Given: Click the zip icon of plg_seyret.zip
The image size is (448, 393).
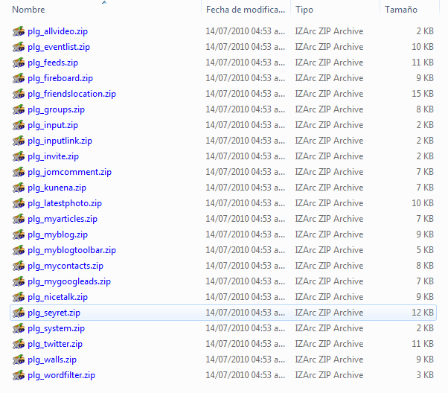Looking at the screenshot, I should pos(19,313).
